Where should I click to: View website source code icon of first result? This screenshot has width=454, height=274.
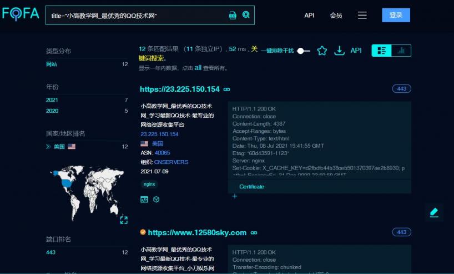tap(144, 199)
